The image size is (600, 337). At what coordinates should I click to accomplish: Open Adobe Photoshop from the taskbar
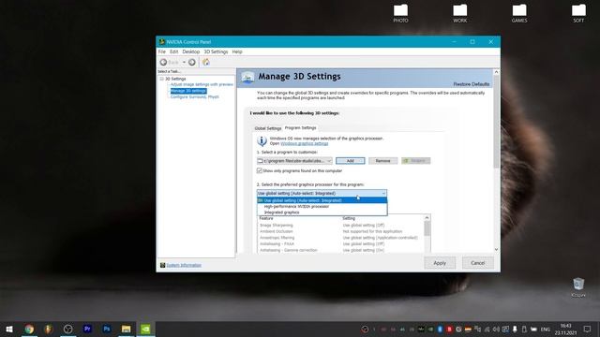(x=107, y=329)
